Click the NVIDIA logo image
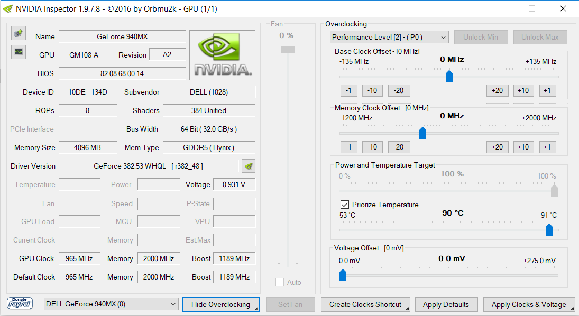 coord(222,54)
